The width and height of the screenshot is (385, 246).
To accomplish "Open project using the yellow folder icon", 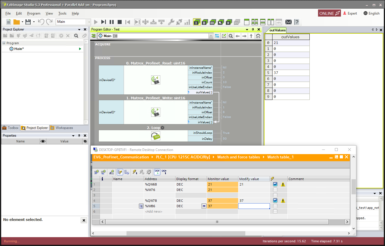I will pyautogui.click(x=17, y=22).
